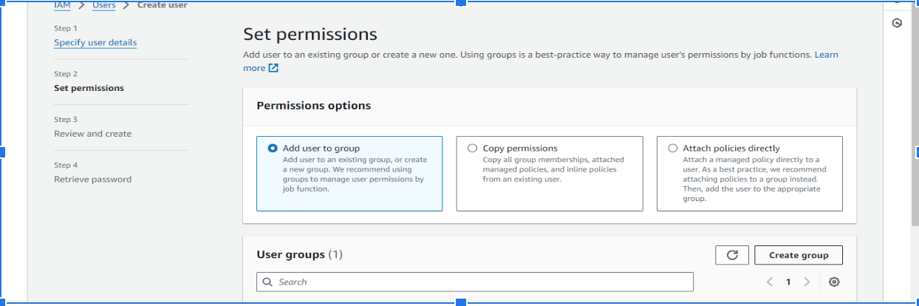
Task: Click Retrieve password step label
Action: 92,180
